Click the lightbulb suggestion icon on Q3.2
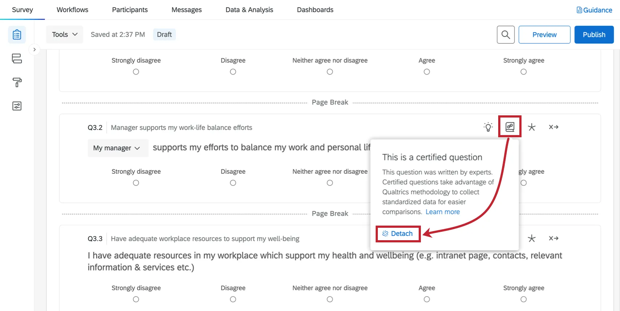The width and height of the screenshot is (620, 311). tap(488, 127)
